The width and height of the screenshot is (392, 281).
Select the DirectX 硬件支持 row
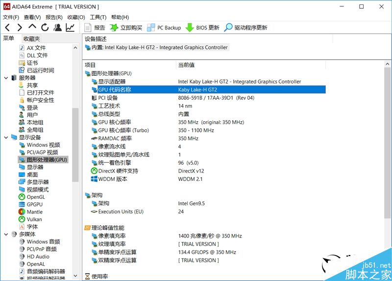click(208, 171)
